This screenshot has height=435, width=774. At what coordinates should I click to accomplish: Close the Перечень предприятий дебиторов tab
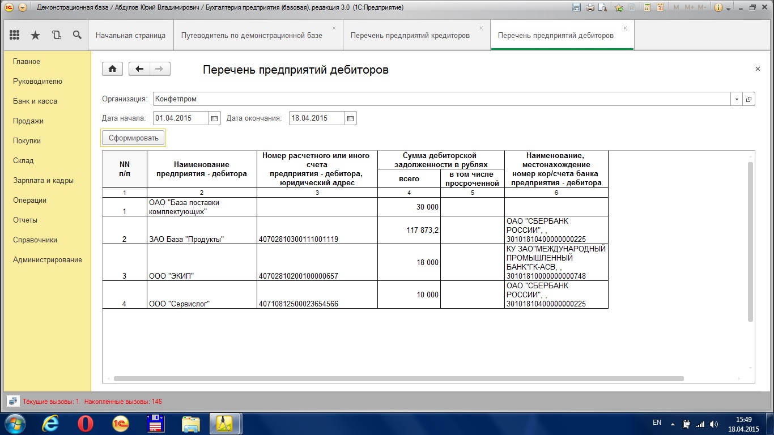click(x=625, y=28)
